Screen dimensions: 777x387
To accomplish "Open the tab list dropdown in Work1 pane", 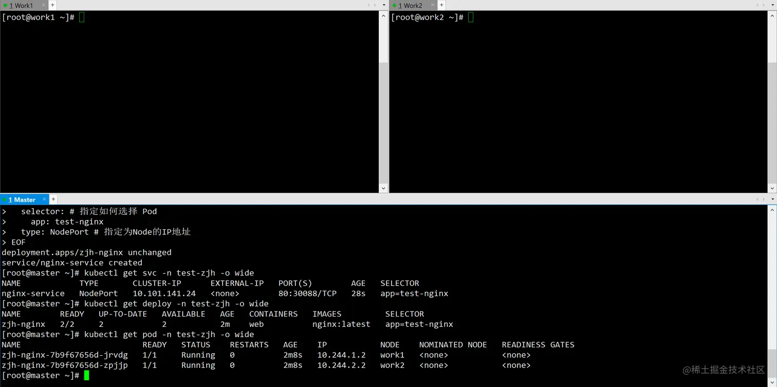I will pyautogui.click(x=383, y=5).
